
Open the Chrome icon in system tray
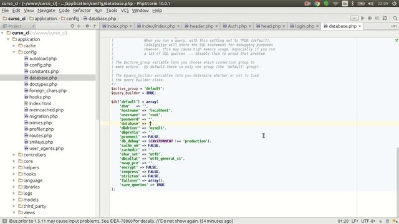(x=317, y=3)
